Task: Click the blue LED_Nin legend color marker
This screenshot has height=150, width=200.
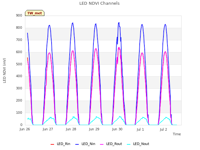Action: (77, 144)
